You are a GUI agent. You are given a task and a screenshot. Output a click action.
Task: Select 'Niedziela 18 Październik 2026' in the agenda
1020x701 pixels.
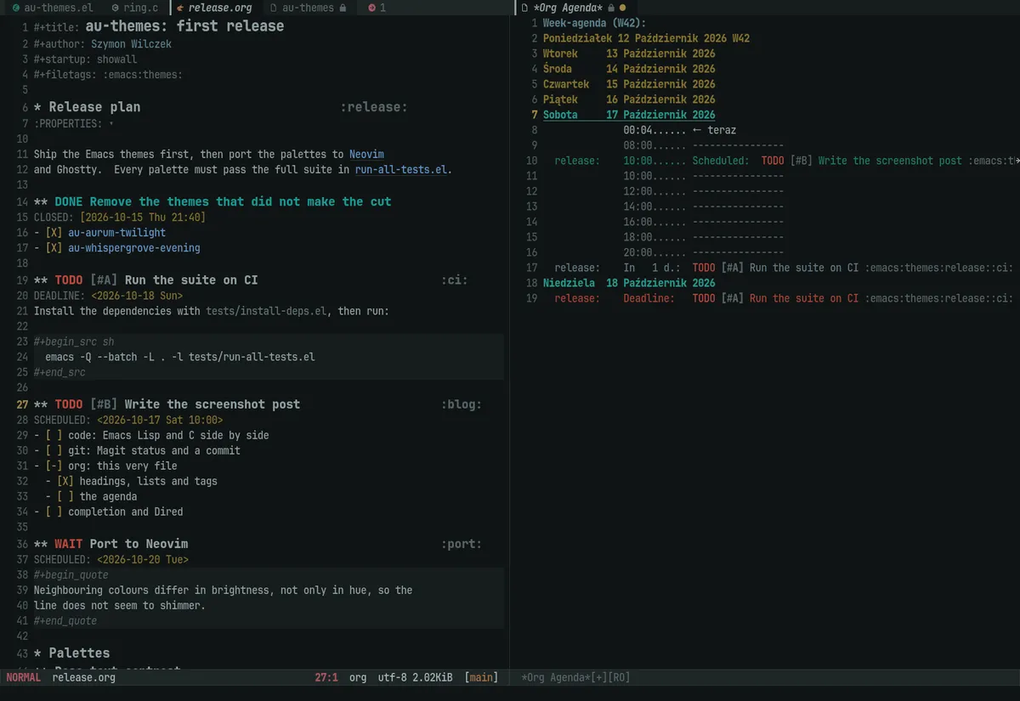point(629,283)
